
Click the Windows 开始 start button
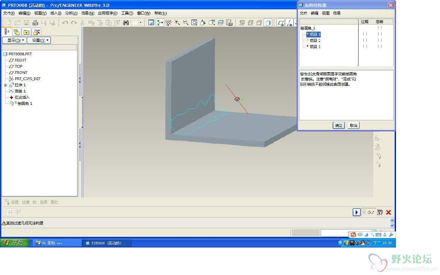(x=14, y=243)
